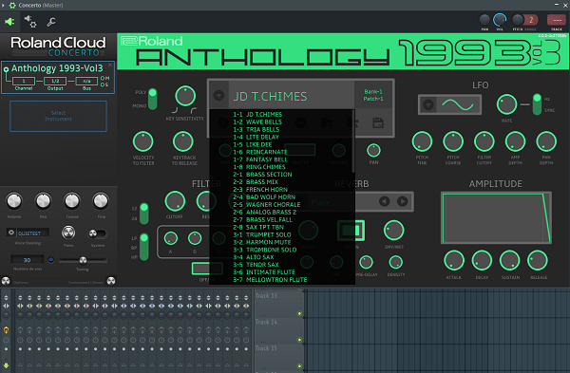Click the LFO AMP DEPTH knob

pyautogui.click(x=516, y=141)
